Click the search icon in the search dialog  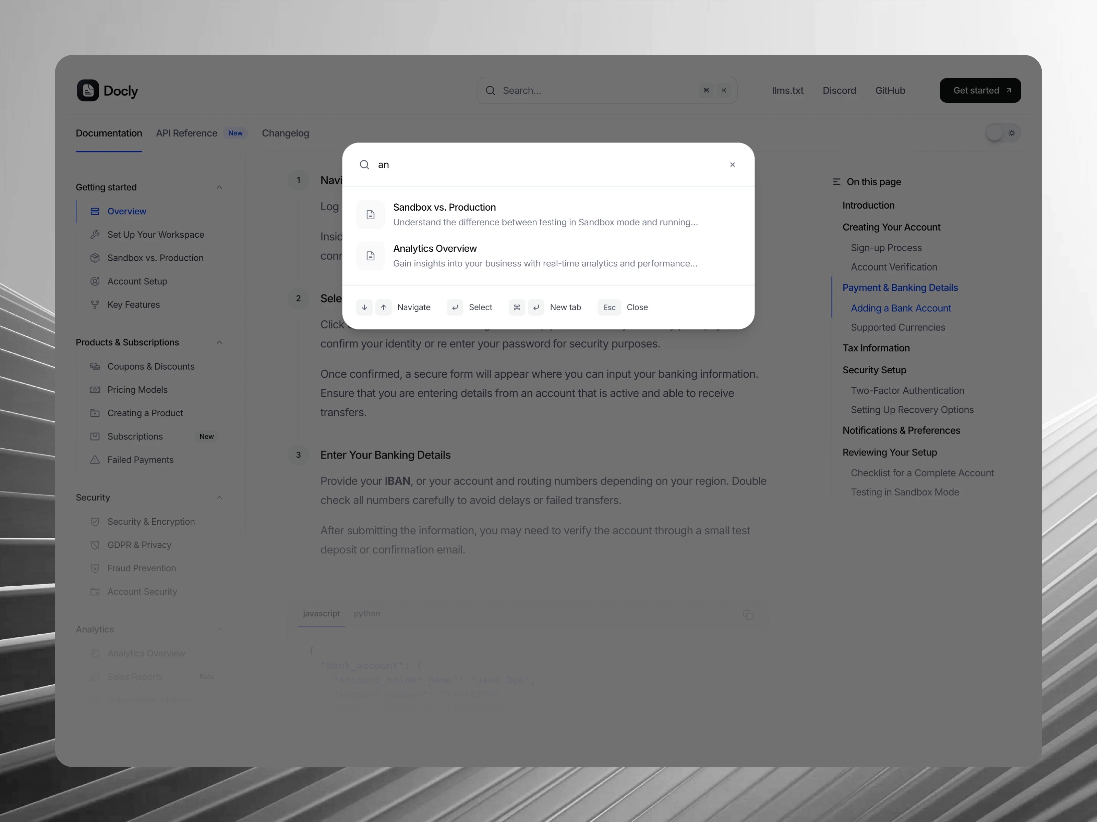pyautogui.click(x=364, y=165)
